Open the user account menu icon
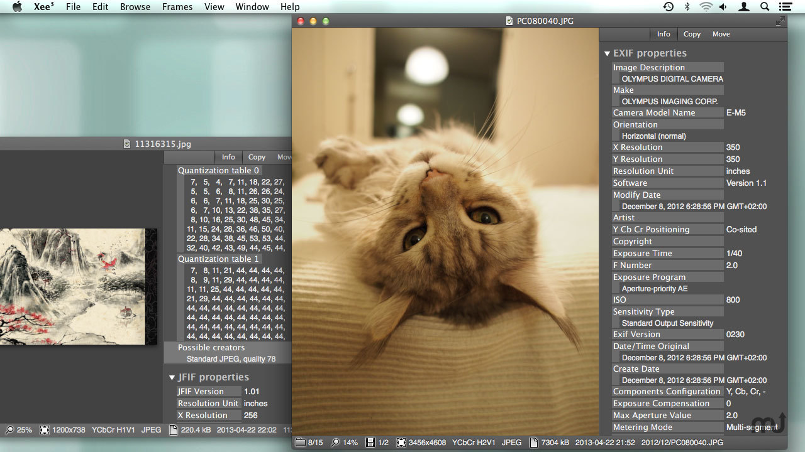Screen dimensions: 805x452 tap(745, 7)
